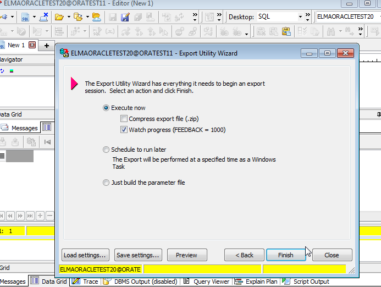Click the add record plus navigator button
381x287 pixels.
40,216
